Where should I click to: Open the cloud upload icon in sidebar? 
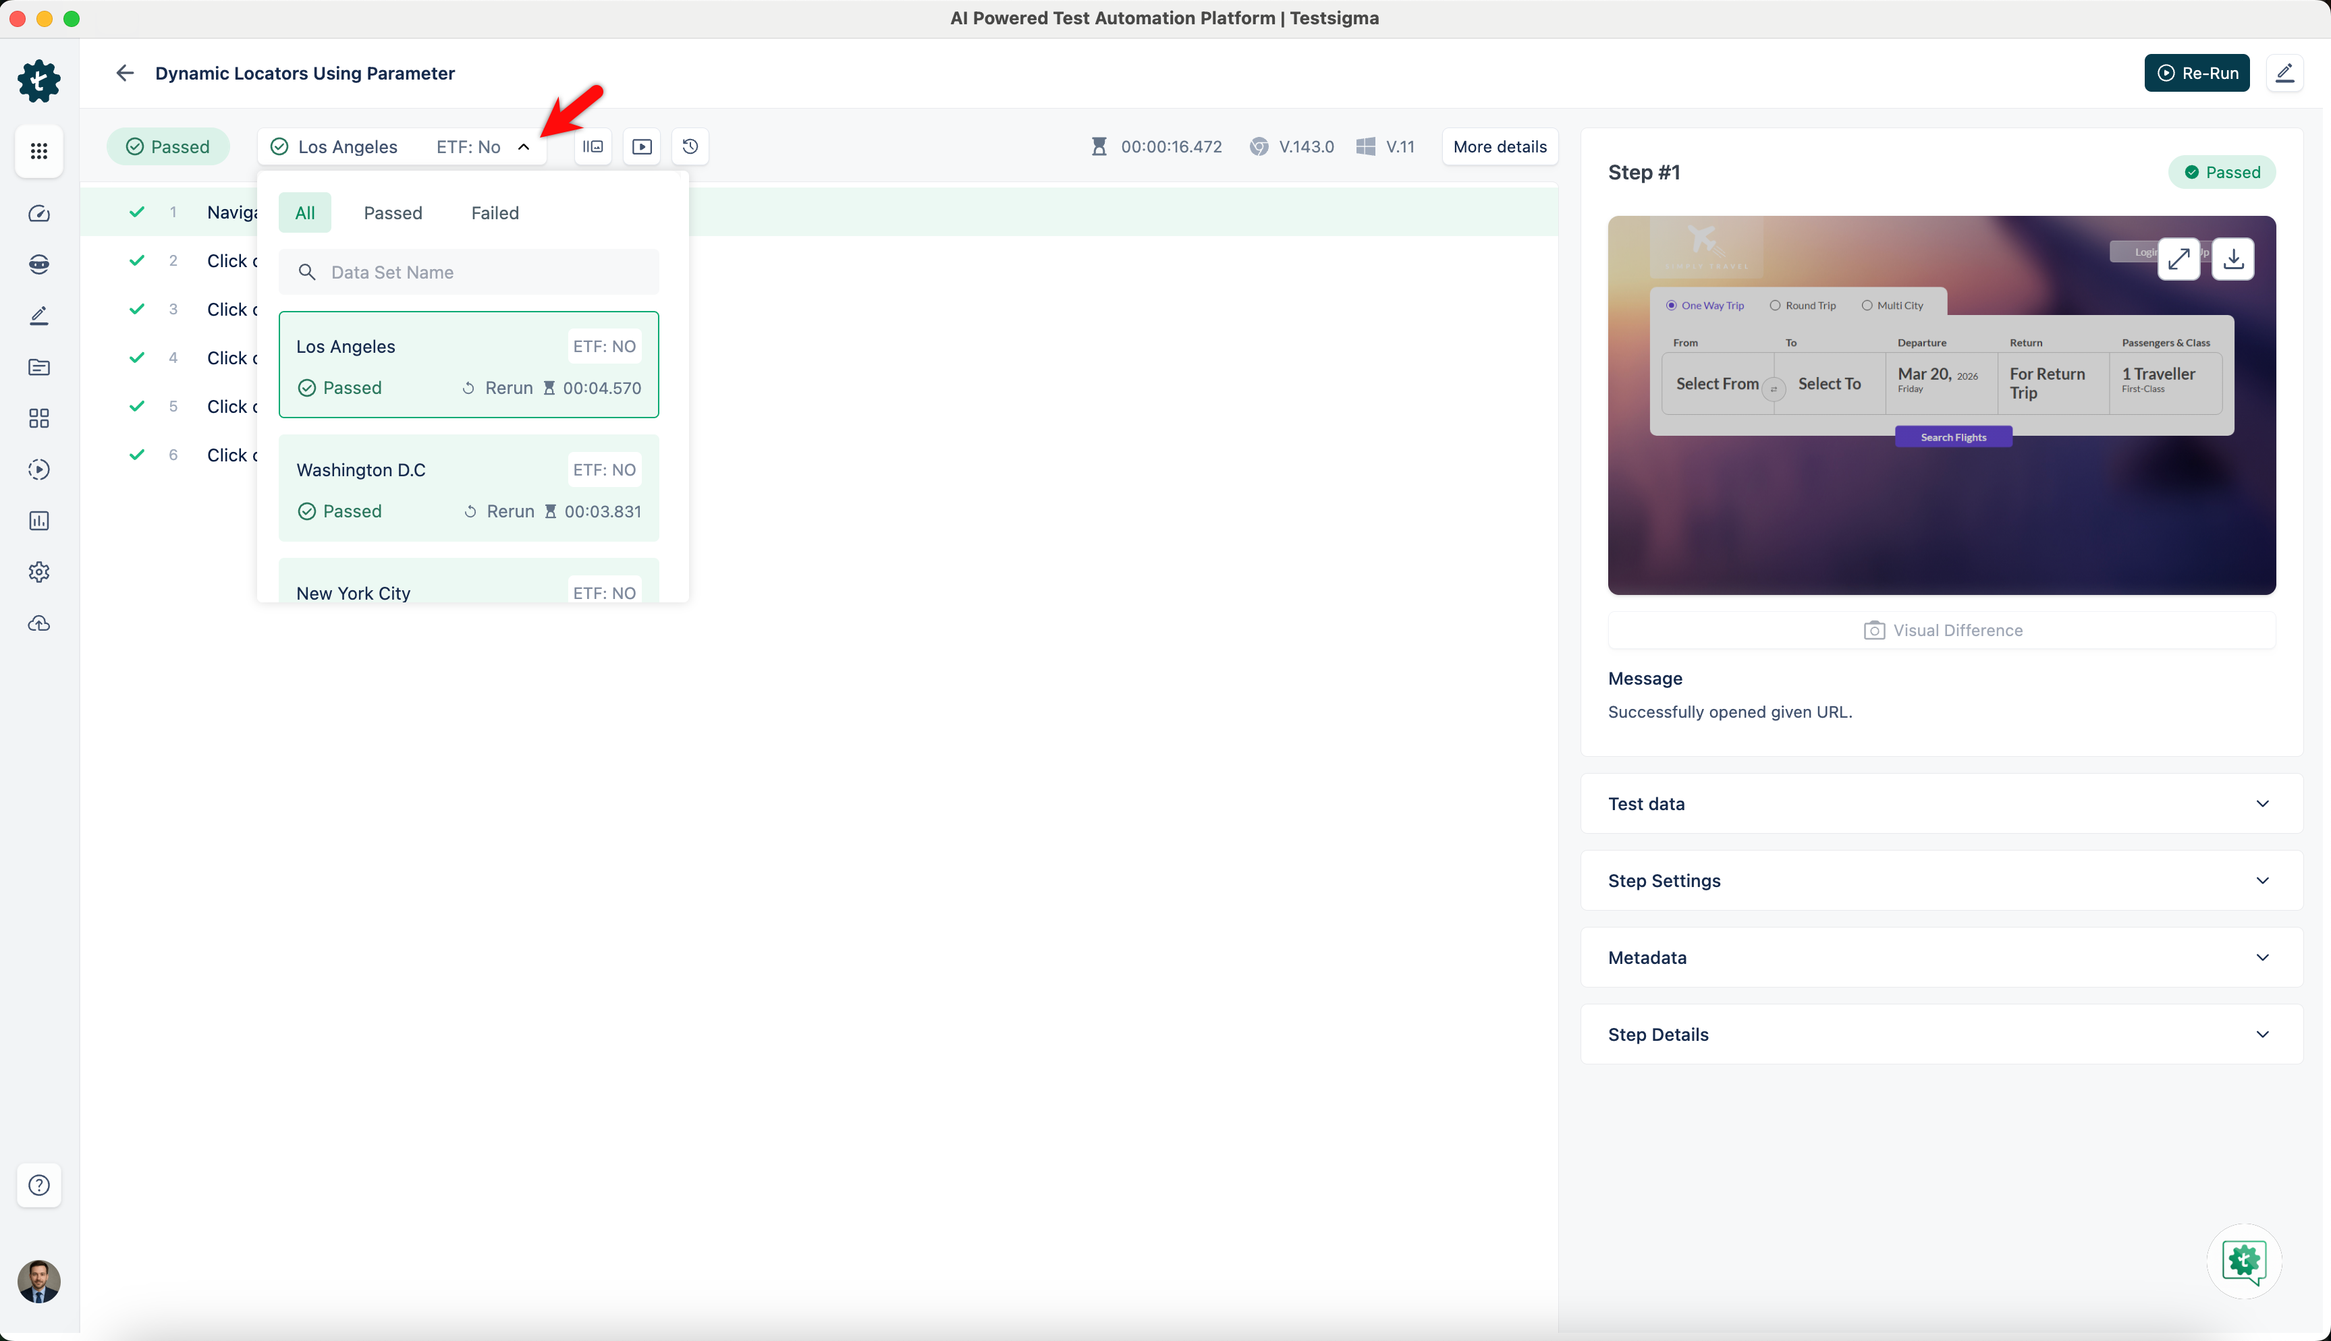point(38,623)
